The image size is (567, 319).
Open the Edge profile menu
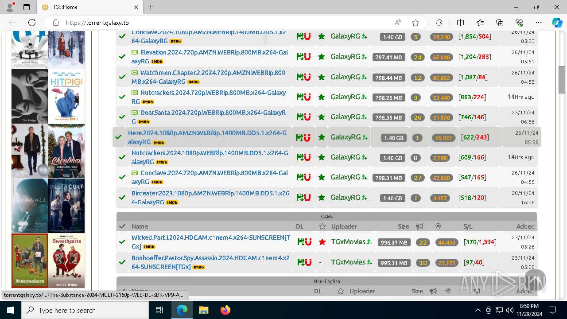10,7
